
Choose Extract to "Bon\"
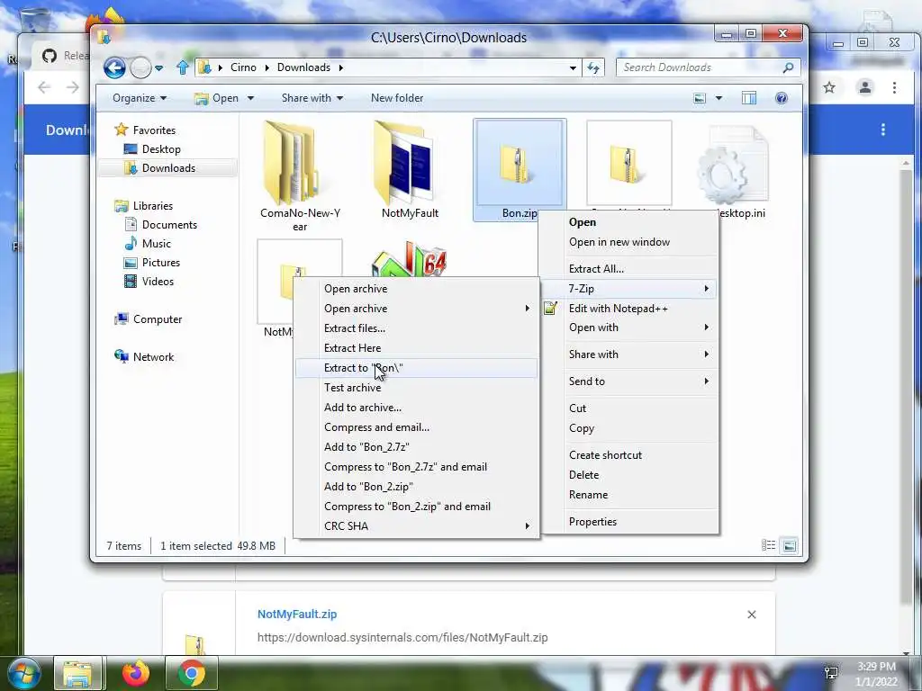pos(416,368)
